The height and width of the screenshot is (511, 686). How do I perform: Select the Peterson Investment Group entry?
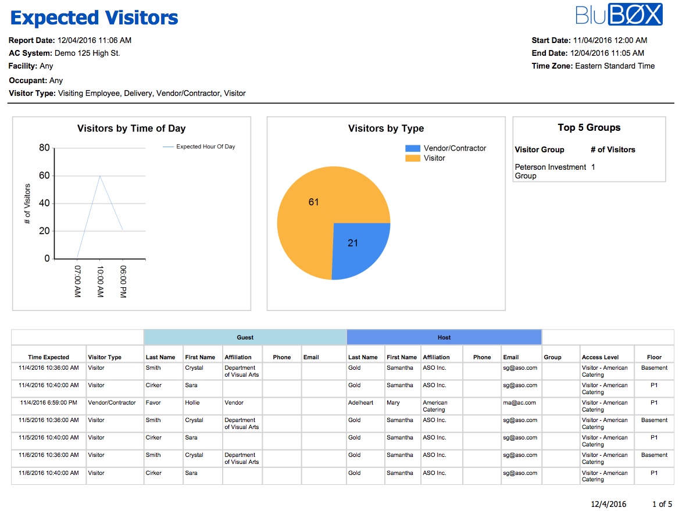(x=550, y=171)
